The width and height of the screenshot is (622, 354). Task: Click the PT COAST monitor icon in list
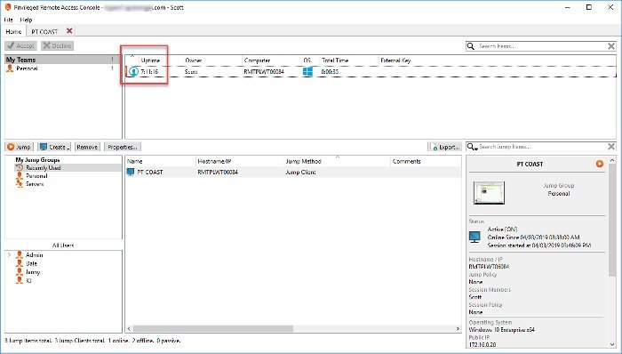click(131, 173)
